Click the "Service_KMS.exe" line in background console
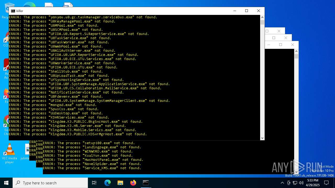The image size is (335, 188). (x=92, y=168)
